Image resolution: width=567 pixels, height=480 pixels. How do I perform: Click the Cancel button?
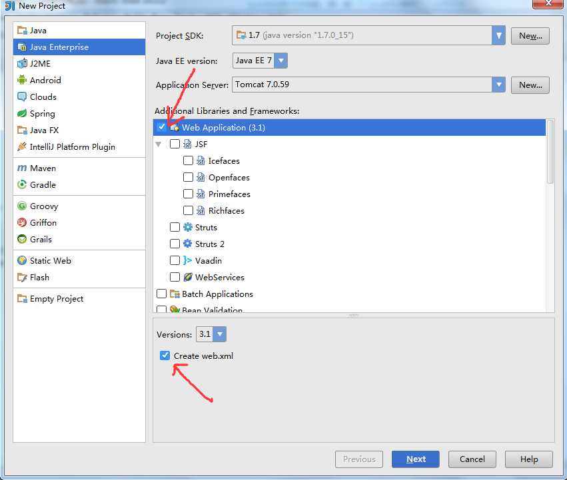[472, 459]
